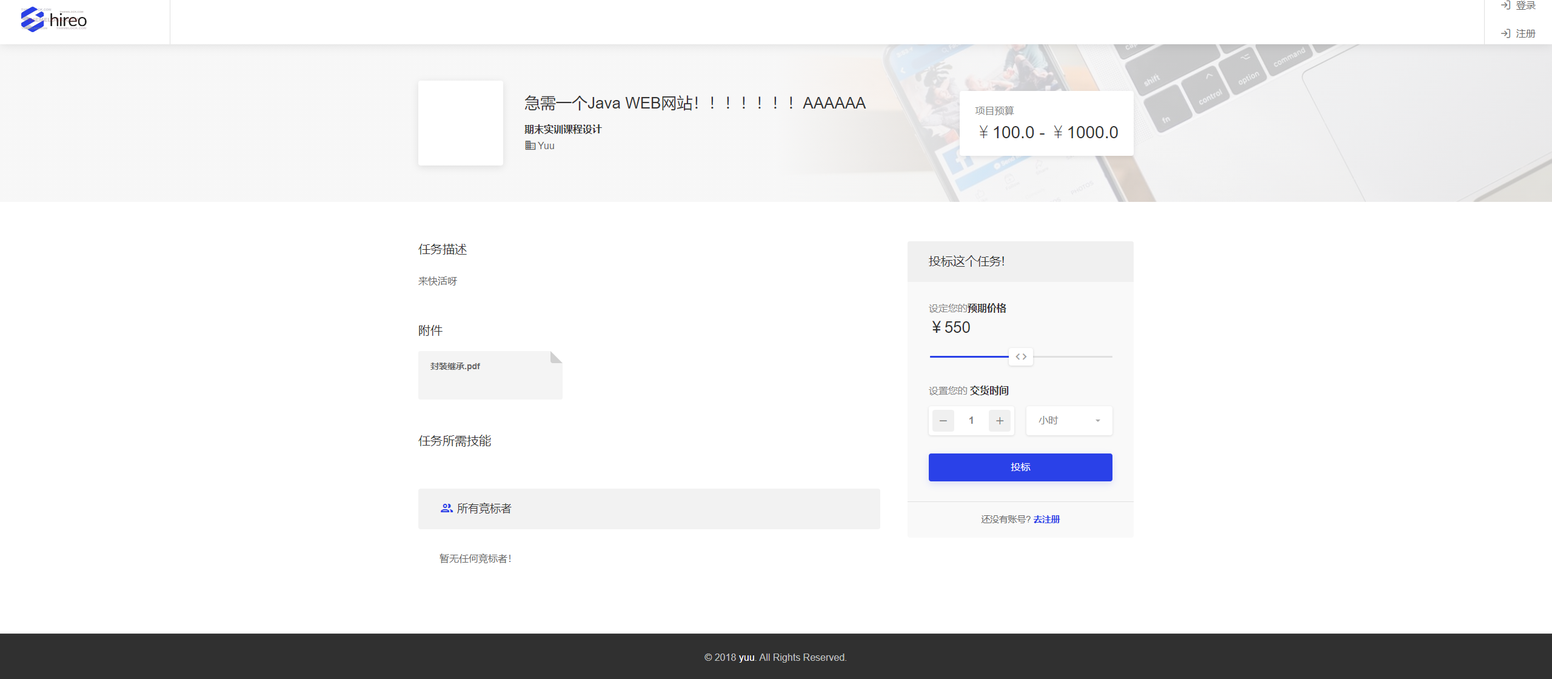Viewport: 1552px width, 679px height.
Task: Click the delivery time quantity field
Action: click(x=971, y=420)
